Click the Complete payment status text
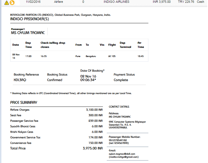The width and height of the screenshot is (208, 163). coord(121,80)
